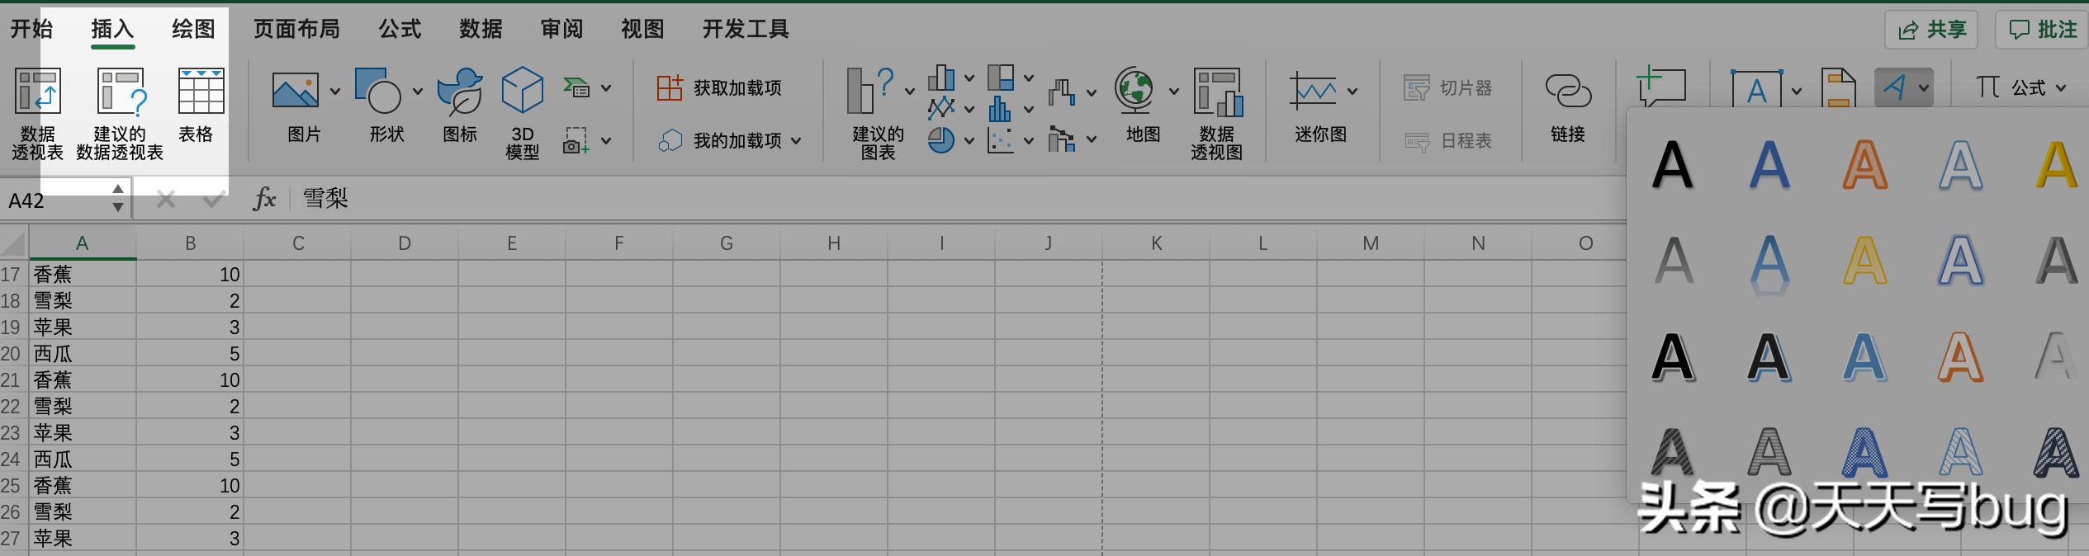The image size is (2089, 556).
Task: Expand the Recommended Charts dropdown arrow
Action: [x=909, y=92]
